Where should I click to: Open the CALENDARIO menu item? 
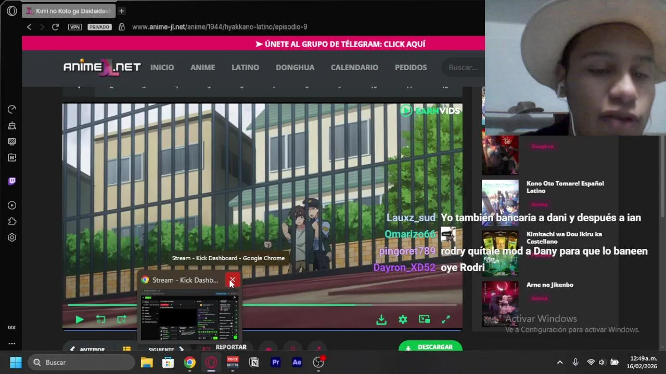click(x=354, y=68)
